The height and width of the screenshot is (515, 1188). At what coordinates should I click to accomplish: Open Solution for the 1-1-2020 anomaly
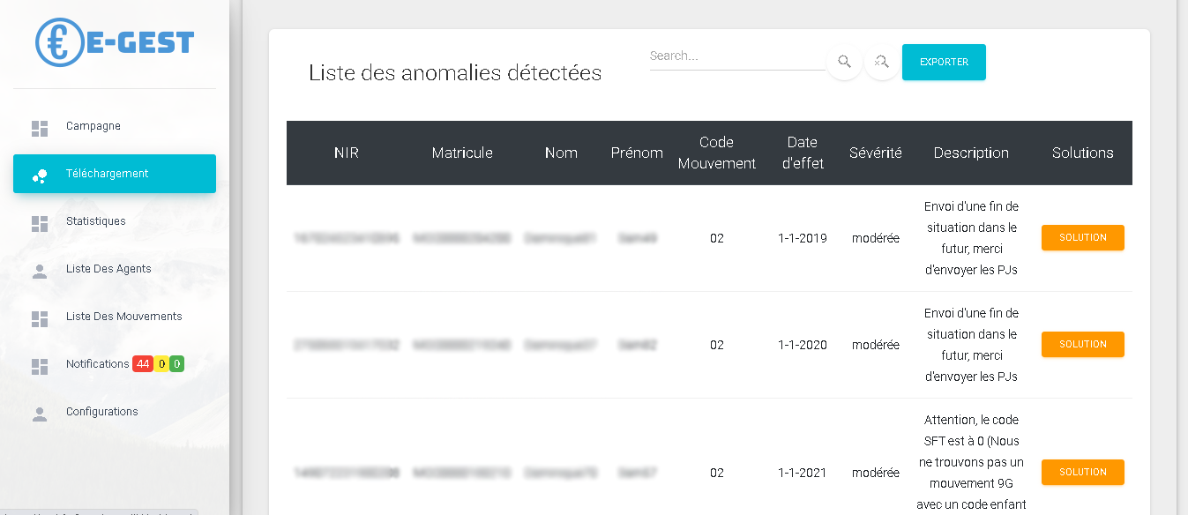click(x=1082, y=345)
